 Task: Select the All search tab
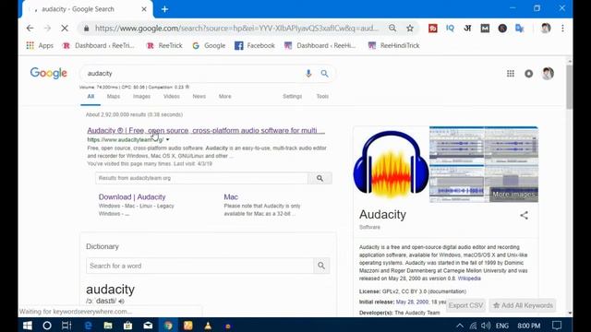(90, 96)
